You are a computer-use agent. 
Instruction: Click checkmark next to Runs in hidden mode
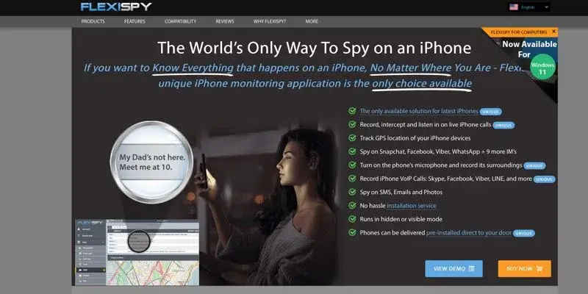pos(352,219)
